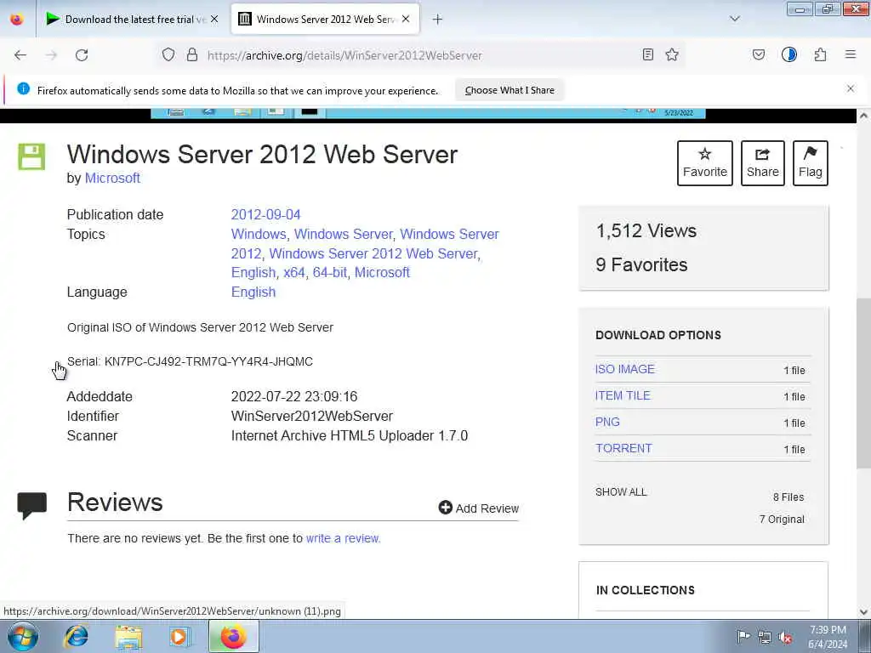Download the PNG option
This screenshot has width=871, height=653.
coord(607,422)
